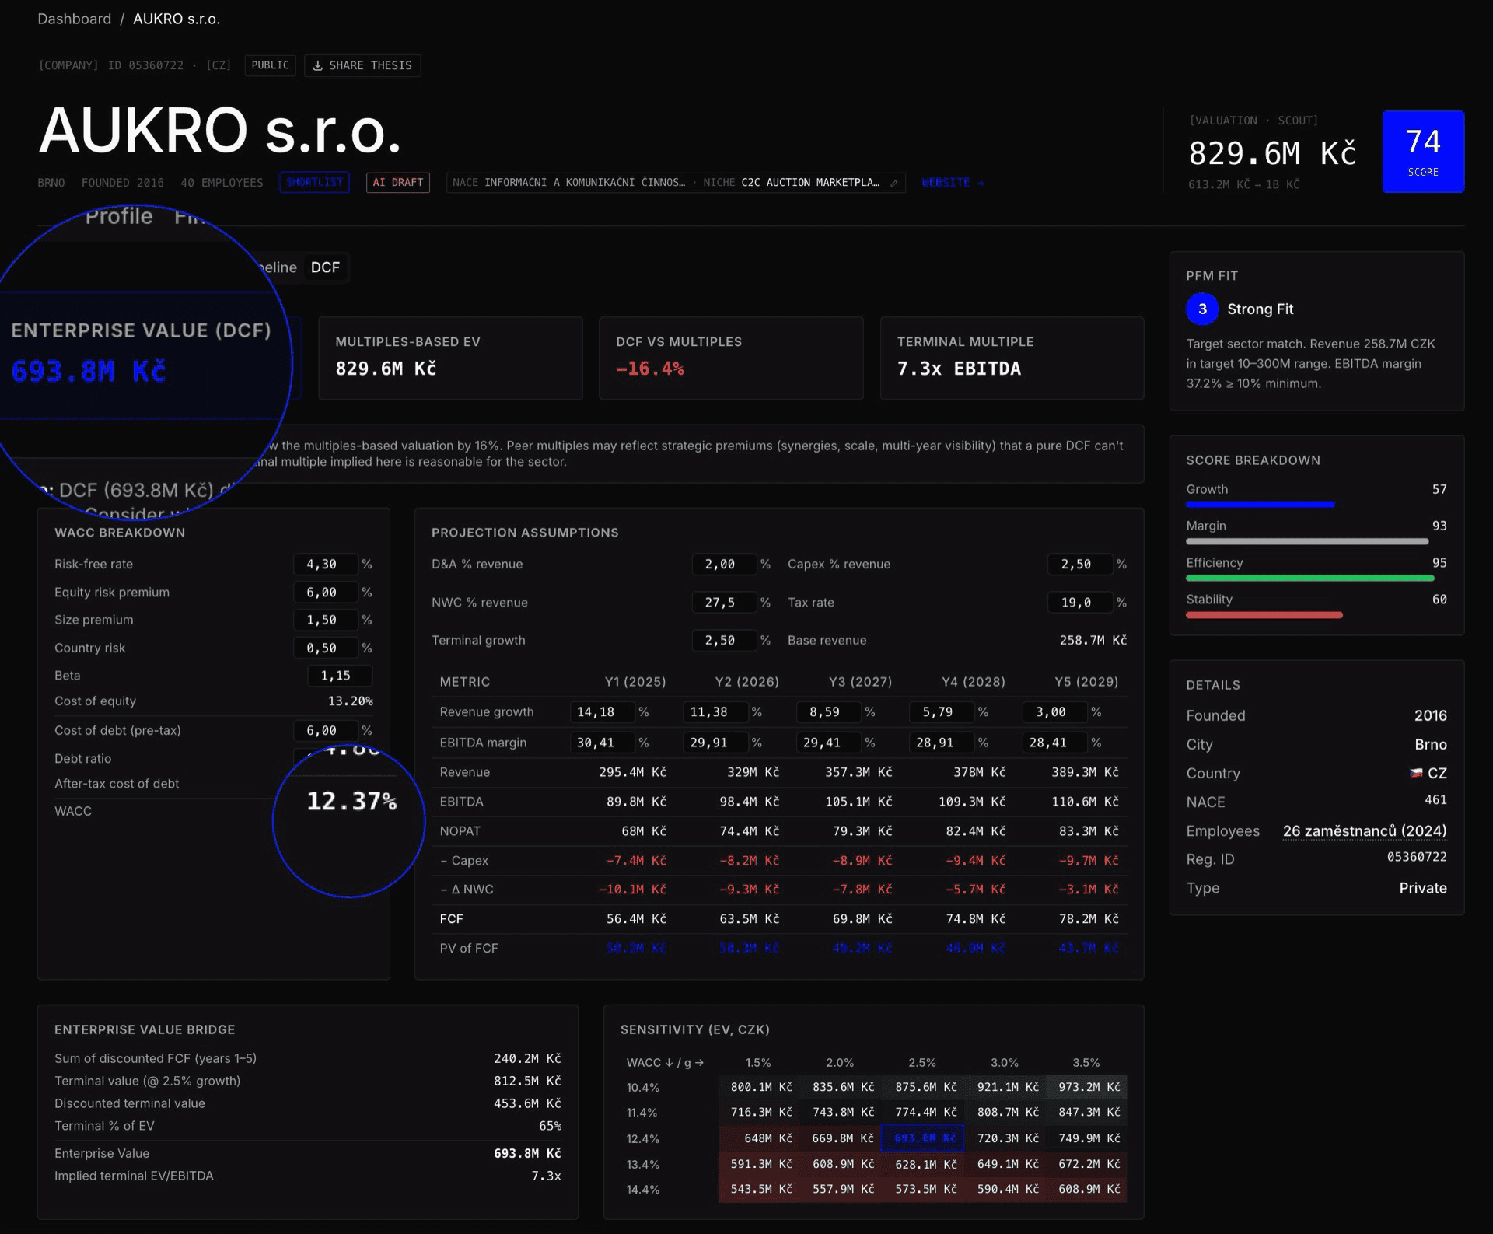Image resolution: width=1493 pixels, height=1234 pixels.
Task: Click the AI DRAFT tag
Action: 398,183
